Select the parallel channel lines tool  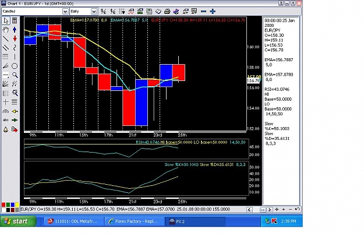point(6,48)
